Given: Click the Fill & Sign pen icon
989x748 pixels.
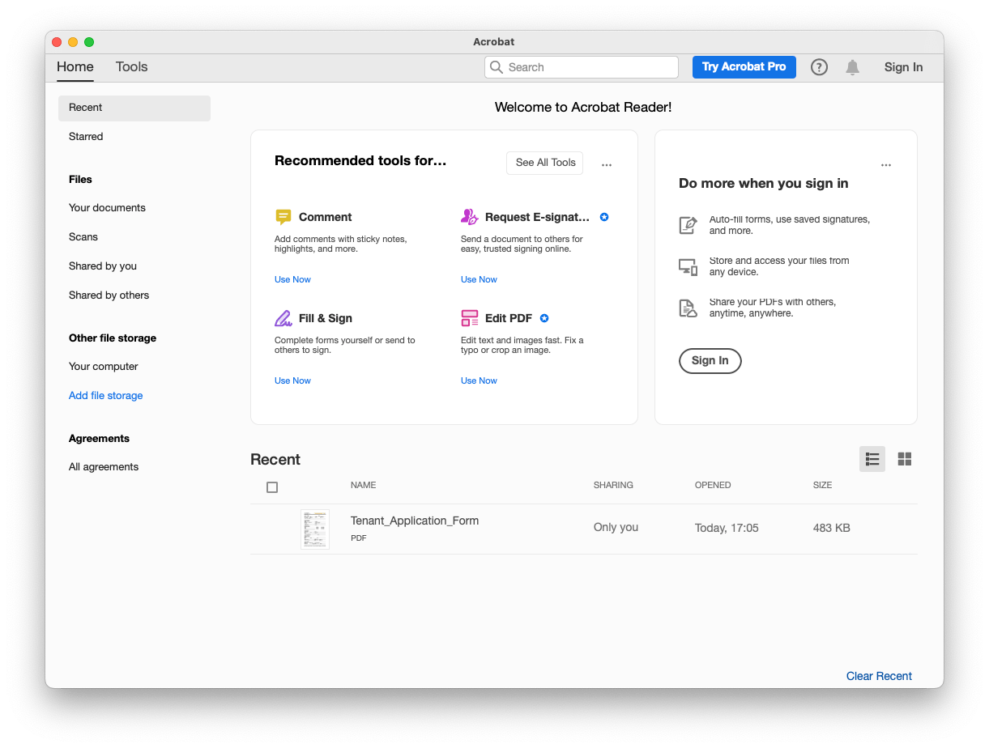Looking at the screenshot, I should (x=283, y=318).
